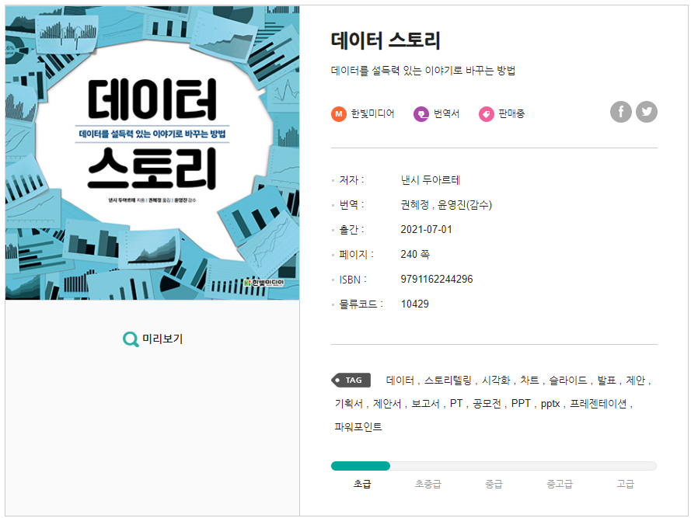Viewport: 691px width, 518px height.
Task: Click the 보고서 tag
Action: (x=425, y=404)
